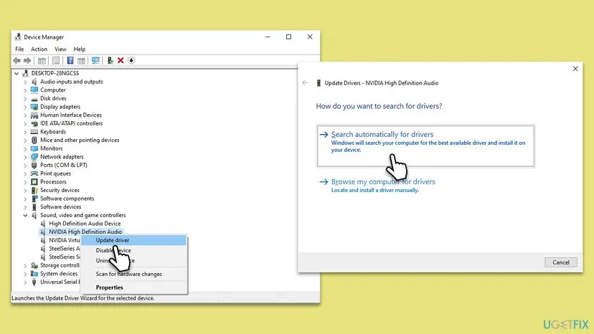Screen dimensions: 594x334
Task: Open the File menu
Action: click(19, 49)
